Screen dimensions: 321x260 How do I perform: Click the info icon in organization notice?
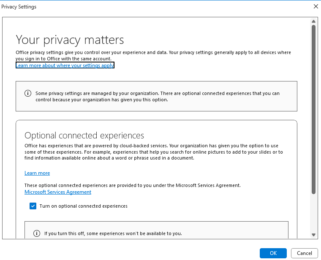28,93
